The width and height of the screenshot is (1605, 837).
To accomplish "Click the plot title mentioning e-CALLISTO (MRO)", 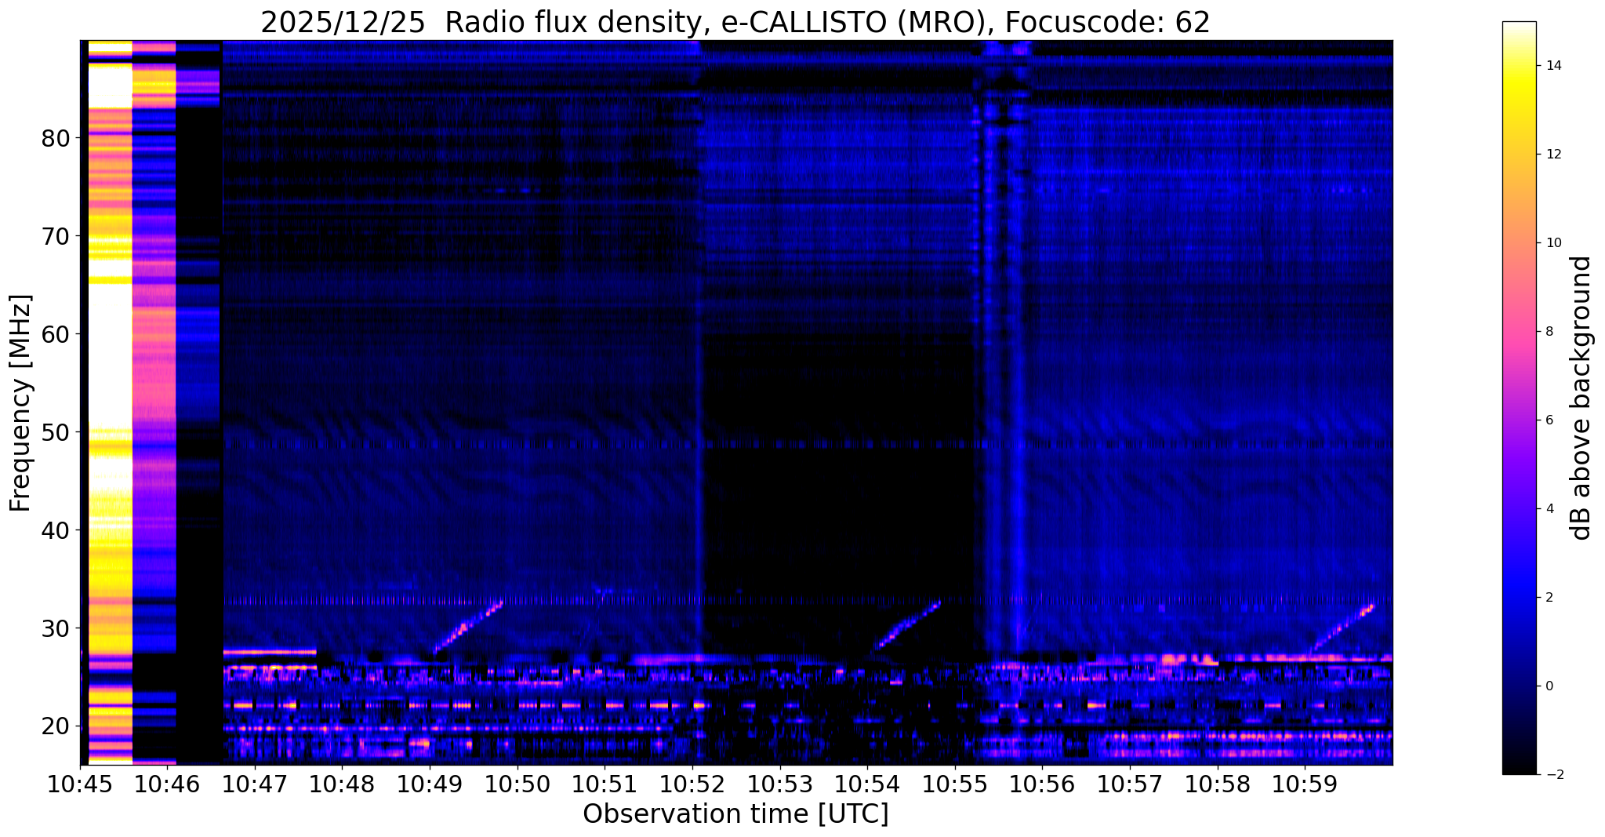I will [735, 23].
